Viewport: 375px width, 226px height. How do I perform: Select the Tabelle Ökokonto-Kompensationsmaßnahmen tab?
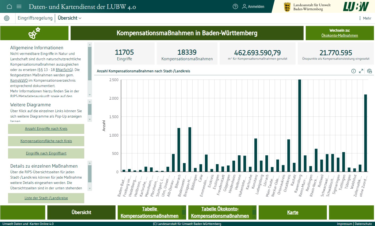220,212
